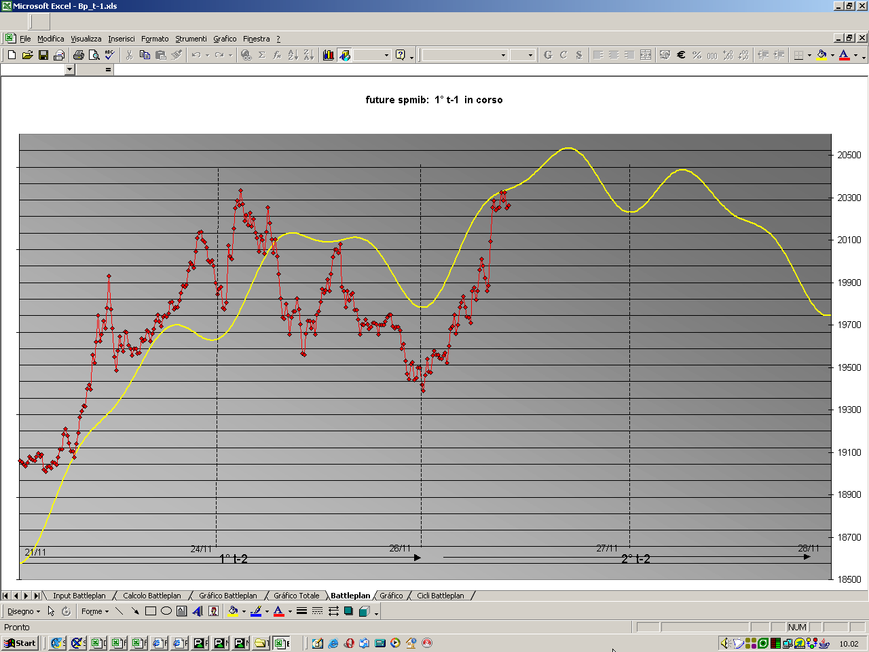Create a new workbook with toolbar icon

12,55
